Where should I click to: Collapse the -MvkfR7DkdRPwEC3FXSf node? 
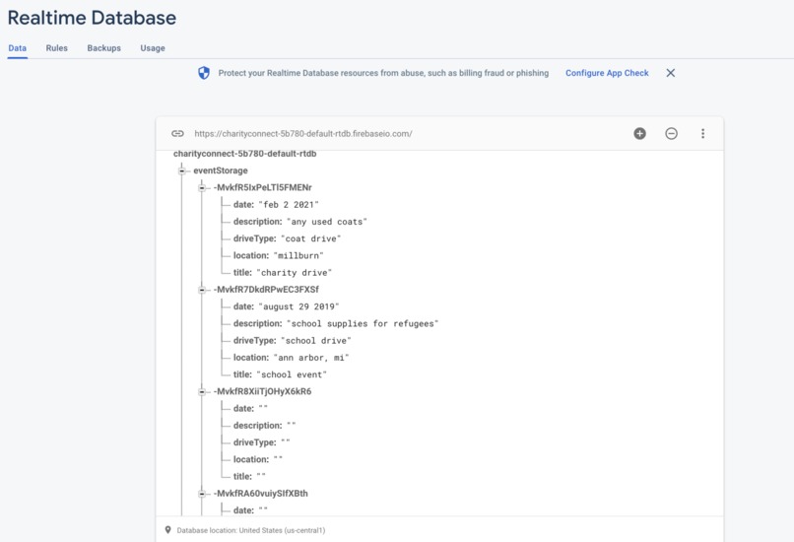(x=202, y=290)
